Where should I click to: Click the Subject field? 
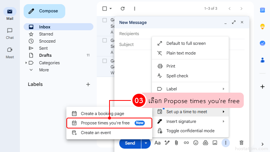click(x=135, y=44)
